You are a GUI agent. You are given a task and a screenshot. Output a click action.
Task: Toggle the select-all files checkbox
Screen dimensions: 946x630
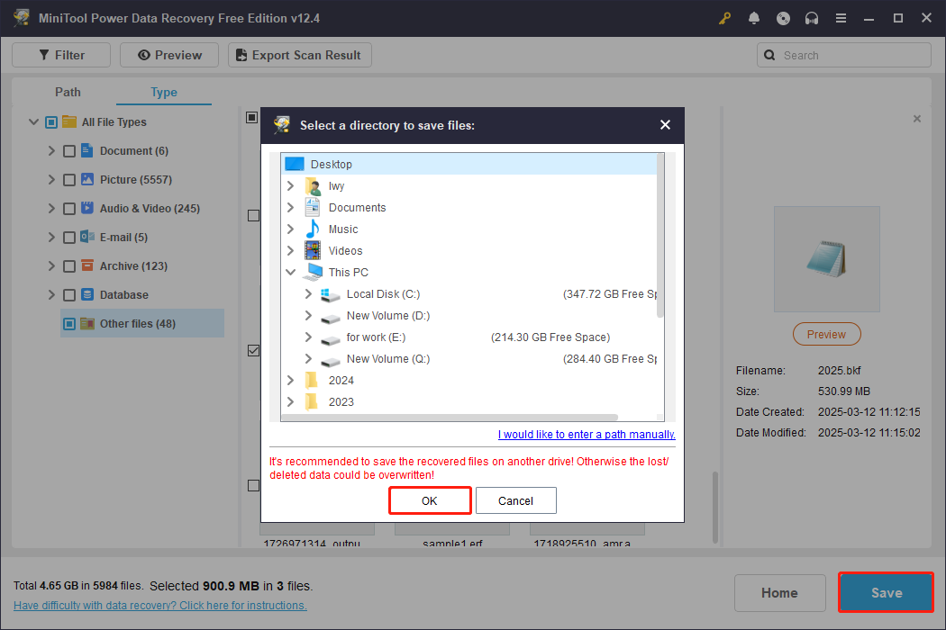click(252, 117)
